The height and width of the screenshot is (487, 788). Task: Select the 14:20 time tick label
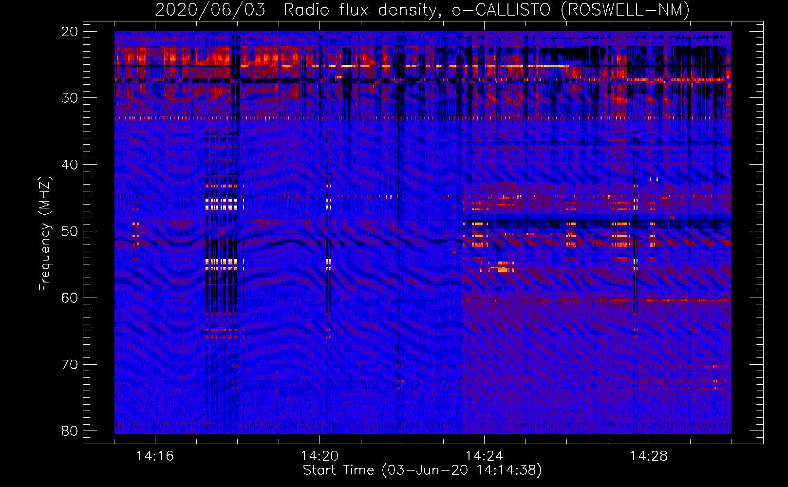[319, 456]
